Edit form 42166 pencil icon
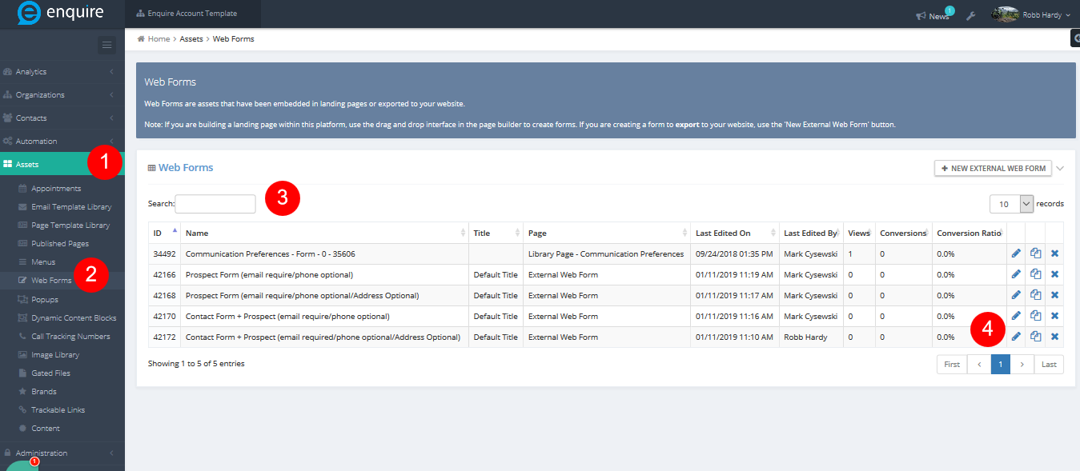 pos(1016,274)
